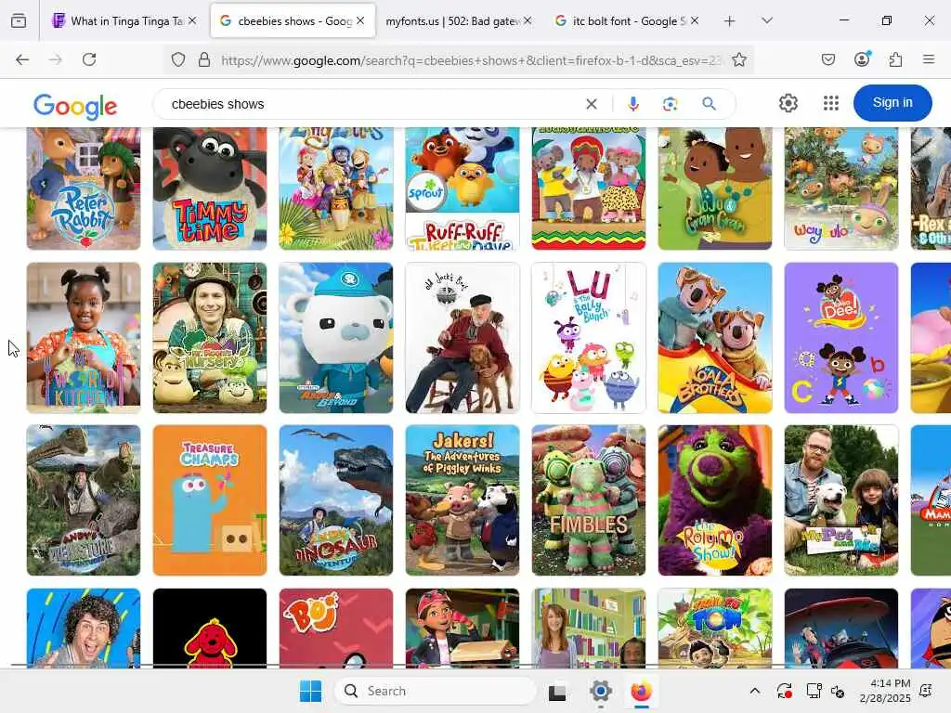951x713 pixels.
Task: Open the Firefox account icon
Action: pyautogui.click(x=862, y=58)
